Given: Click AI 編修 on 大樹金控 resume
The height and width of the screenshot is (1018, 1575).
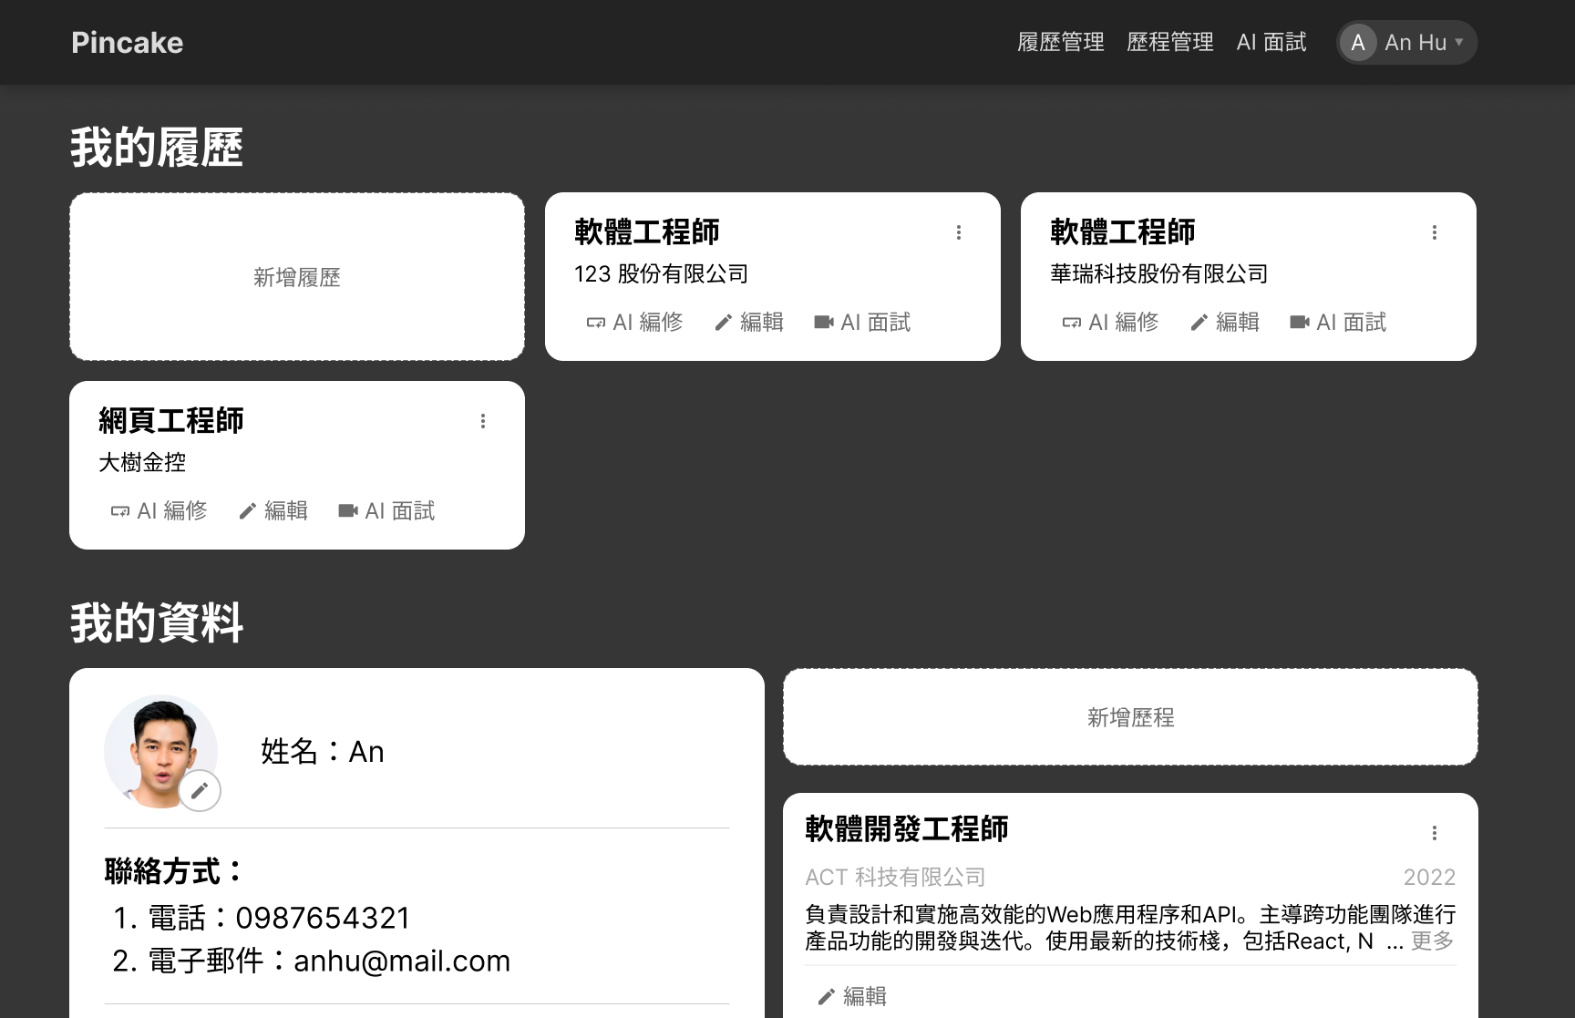Looking at the screenshot, I should [x=159, y=511].
